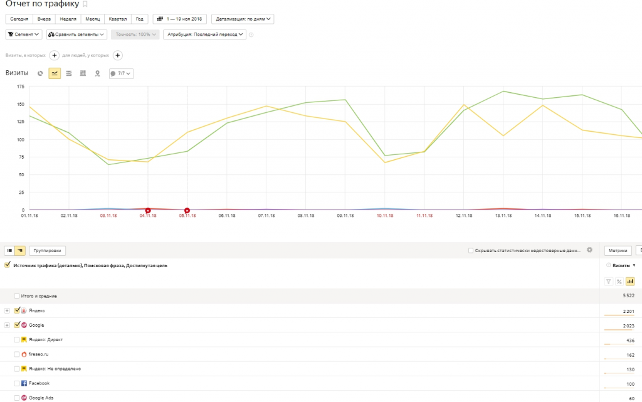
Task: Bookmark the traffic report title
Action: (85, 4)
